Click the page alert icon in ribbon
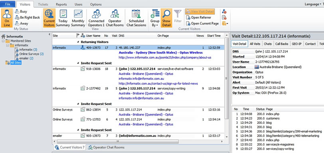The height and width of the screenshot is (153, 324). (x=224, y=18)
